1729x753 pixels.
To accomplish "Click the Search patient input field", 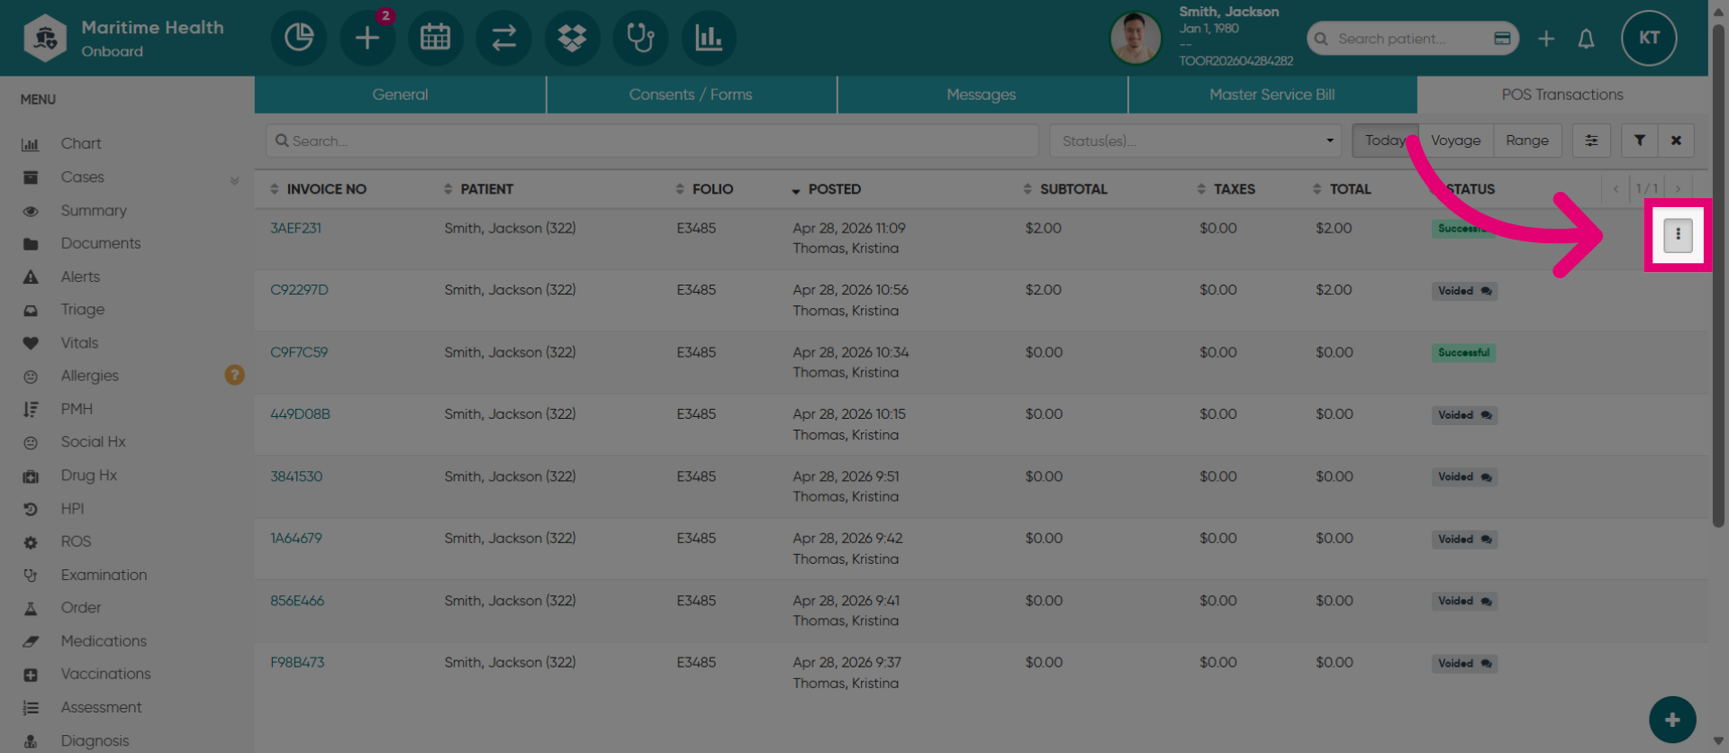I will [x=1411, y=39].
